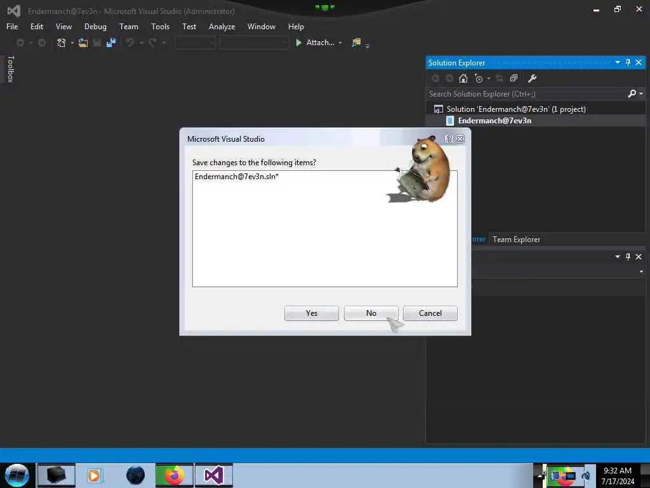This screenshot has width=650, height=488.
Task: Toggle the lower panel auto-hide pin
Action: [628, 257]
